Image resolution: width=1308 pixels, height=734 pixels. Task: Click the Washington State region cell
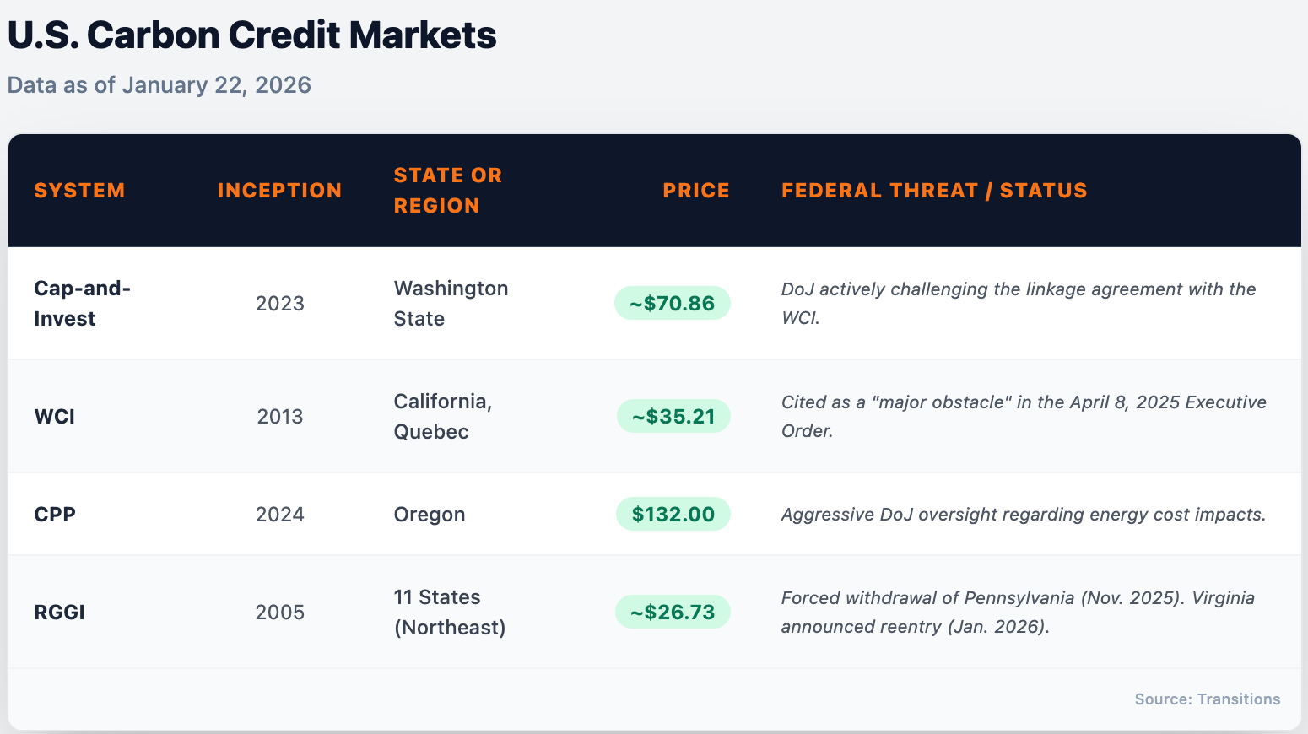click(451, 304)
